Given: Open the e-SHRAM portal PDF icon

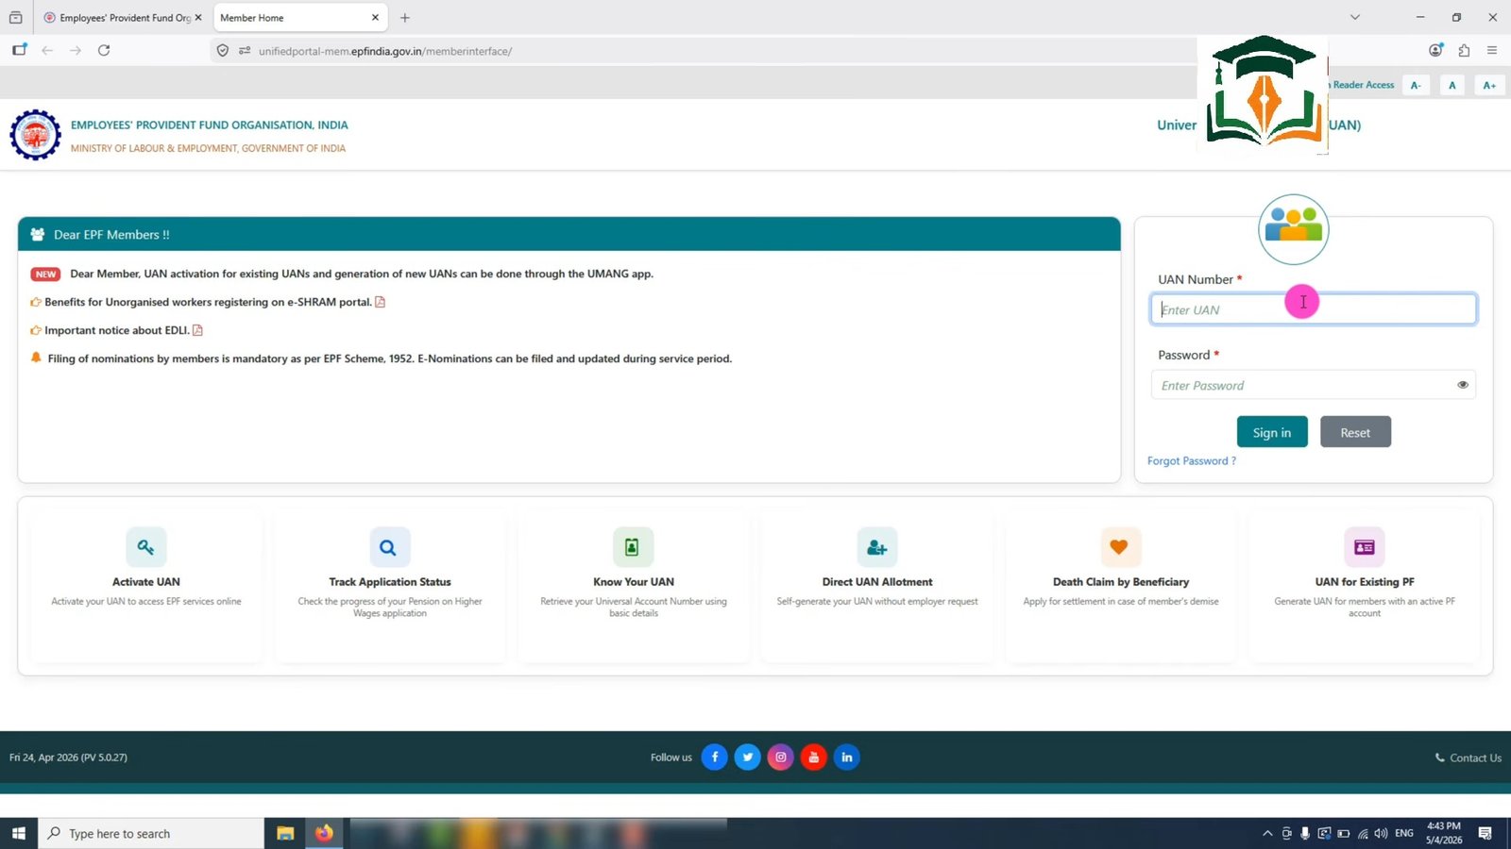Looking at the screenshot, I should 381,302.
